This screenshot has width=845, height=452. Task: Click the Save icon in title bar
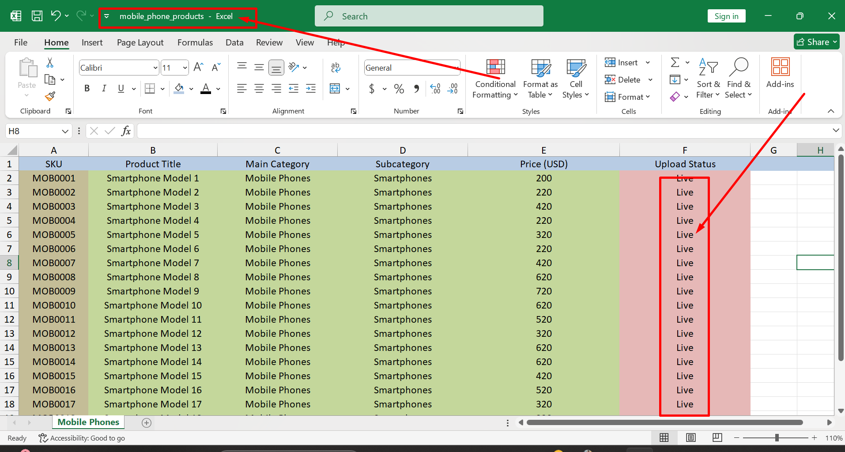pyautogui.click(x=37, y=16)
